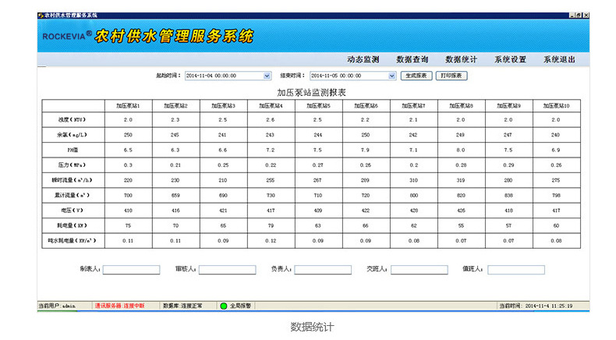Screen dimensions: 616x340
Task: Select pressure value 0.29 under 加压泵站9
Action: coord(508,165)
